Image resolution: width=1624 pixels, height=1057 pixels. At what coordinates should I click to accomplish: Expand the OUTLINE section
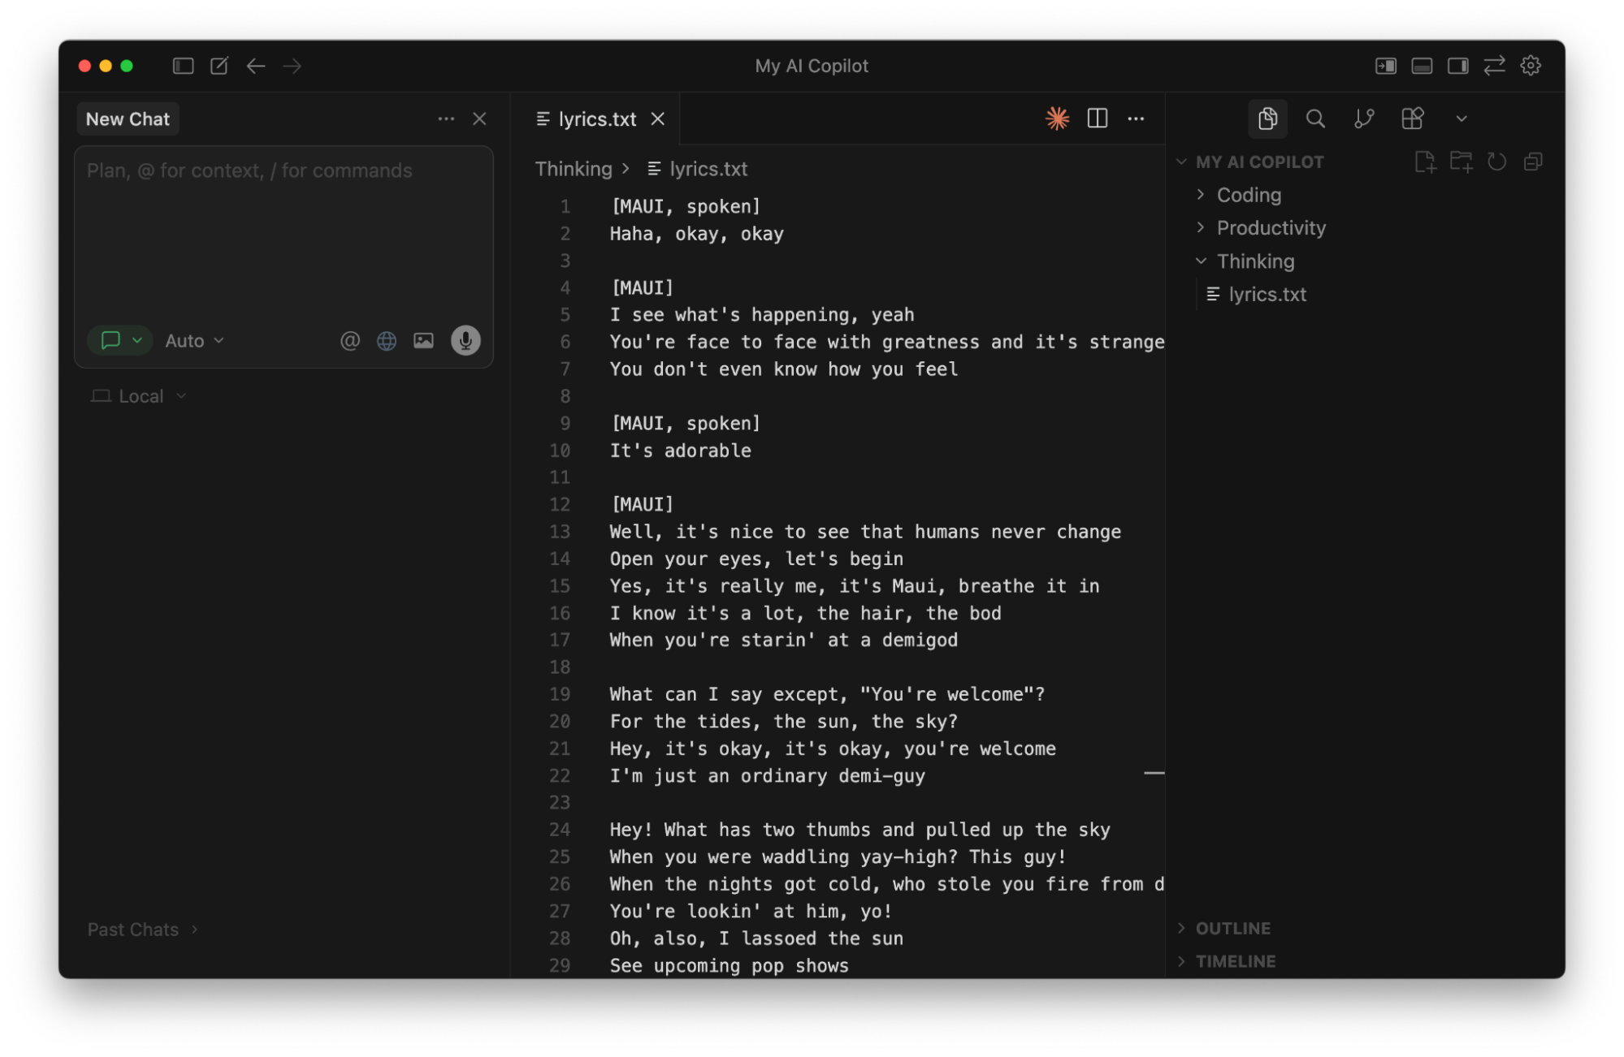coord(1232,928)
